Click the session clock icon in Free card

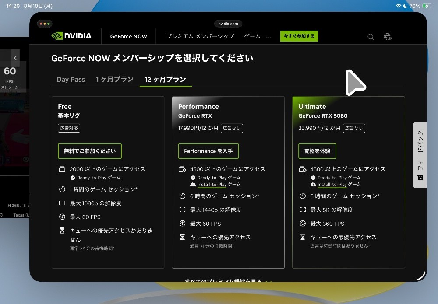[x=62, y=189]
